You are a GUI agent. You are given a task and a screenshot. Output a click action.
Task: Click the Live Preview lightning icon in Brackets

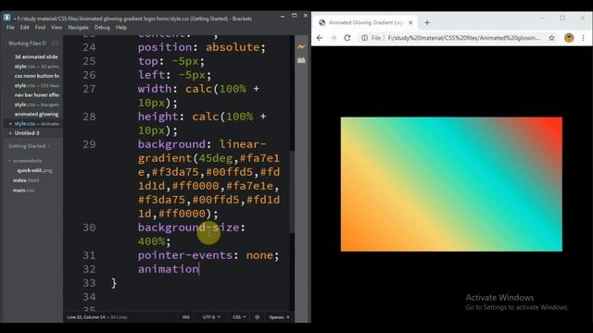pos(301,47)
